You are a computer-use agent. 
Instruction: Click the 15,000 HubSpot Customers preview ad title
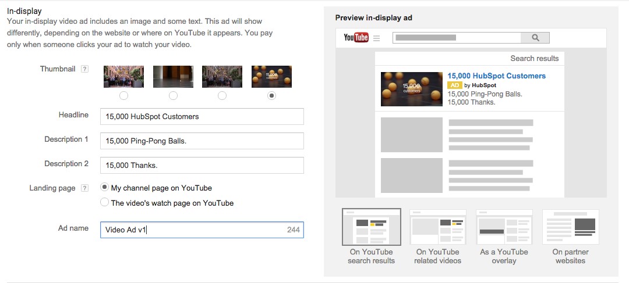(497, 76)
